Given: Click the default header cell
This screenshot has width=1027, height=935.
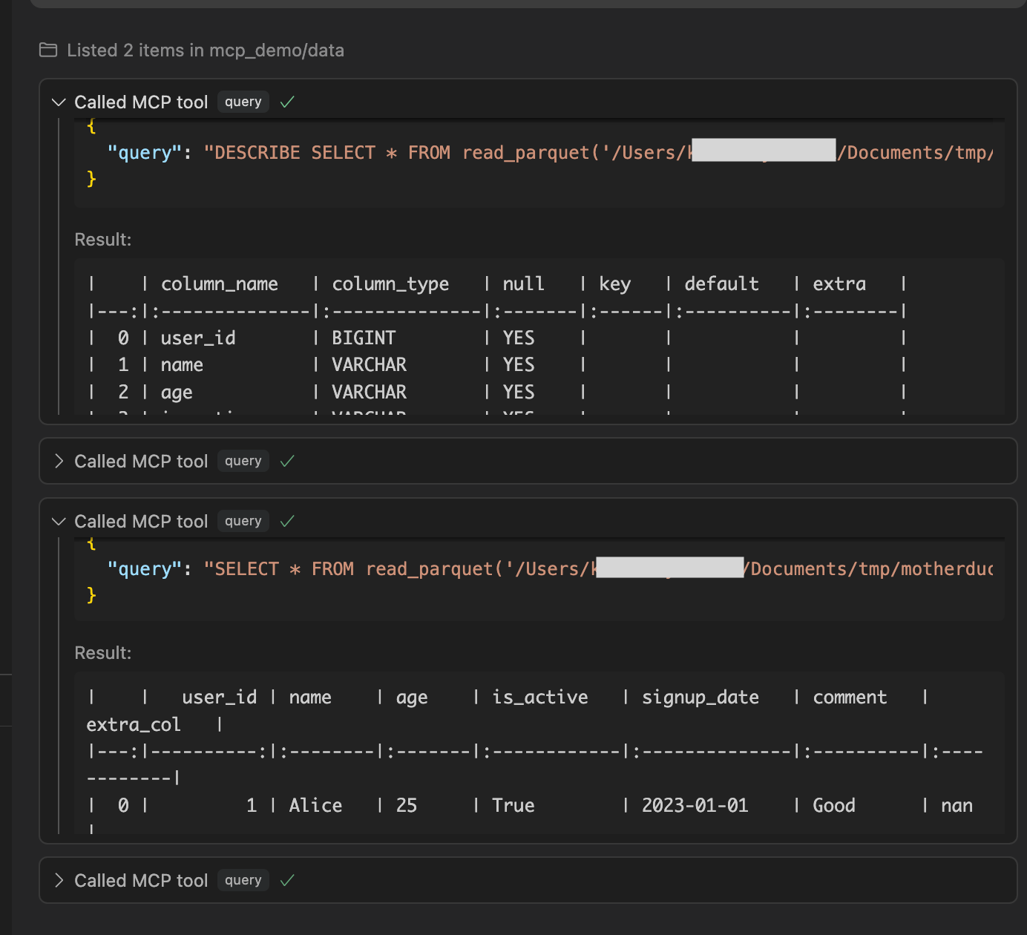Looking at the screenshot, I should pos(721,284).
